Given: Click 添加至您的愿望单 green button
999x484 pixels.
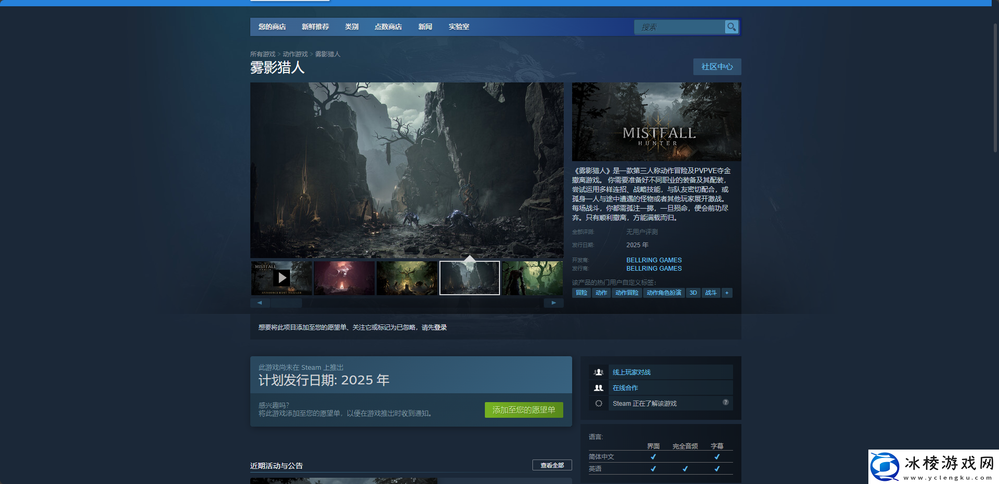Looking at the screenshot, I should 524,410.
